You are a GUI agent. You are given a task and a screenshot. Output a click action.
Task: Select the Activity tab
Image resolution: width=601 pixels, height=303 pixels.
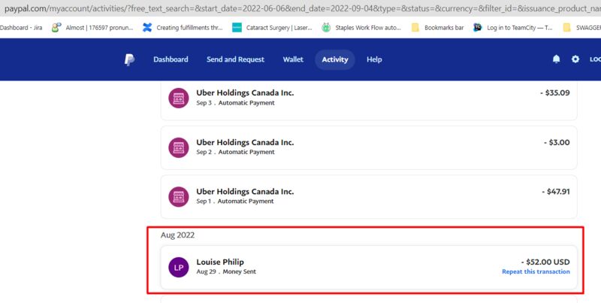pyautogui.click(x=335, y=59)
